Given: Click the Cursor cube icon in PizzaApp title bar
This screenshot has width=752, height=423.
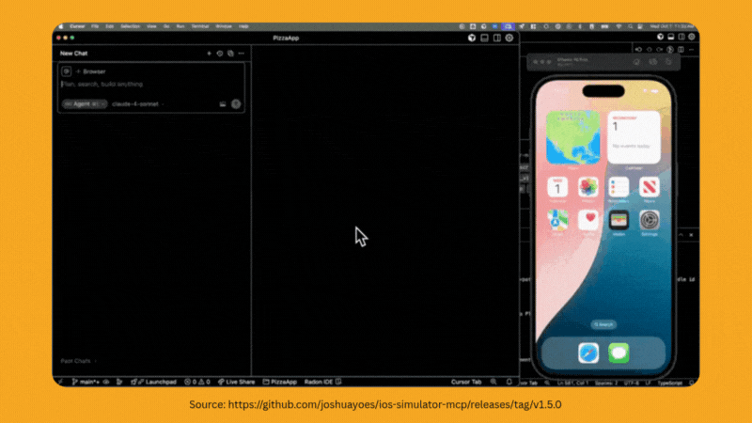Looking at the screenshot, I should (x=472, y=38).
